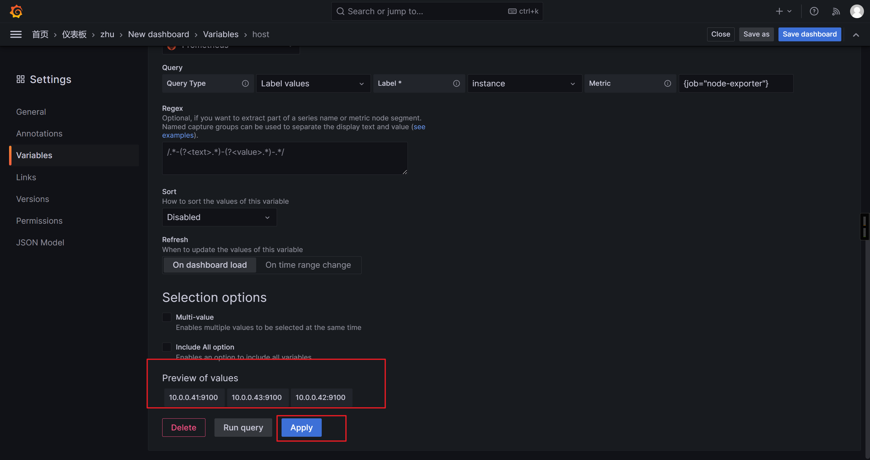This screenshot has height=460, width=870.
Task: Click the Query Type info icon
Action: click(245, 83)
